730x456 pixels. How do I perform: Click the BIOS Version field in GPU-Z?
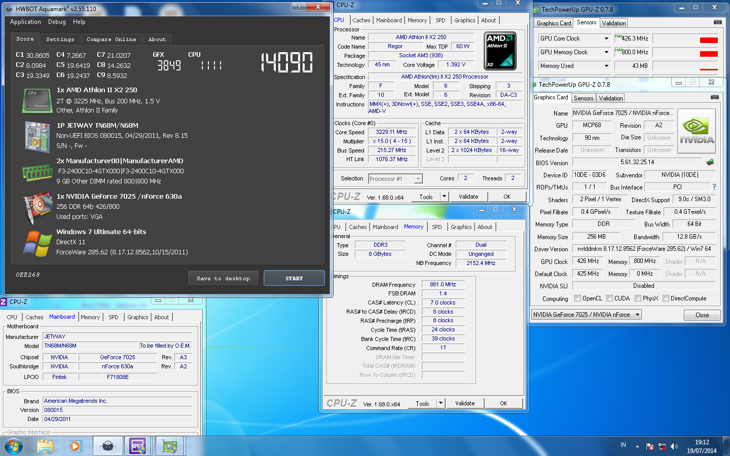pos(637,162)
